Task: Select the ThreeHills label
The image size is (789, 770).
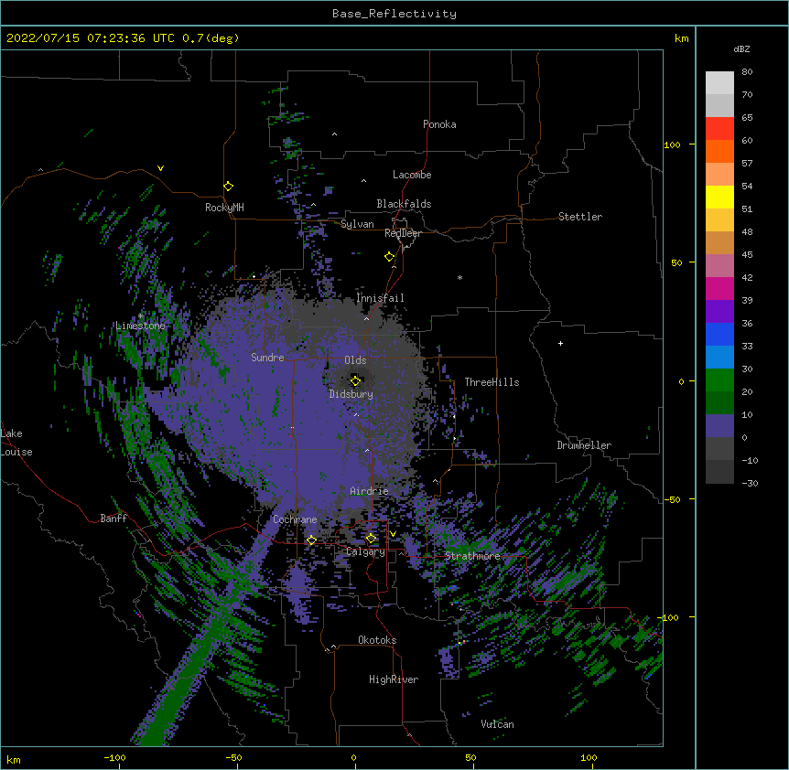Action: (x=492, y=382)
